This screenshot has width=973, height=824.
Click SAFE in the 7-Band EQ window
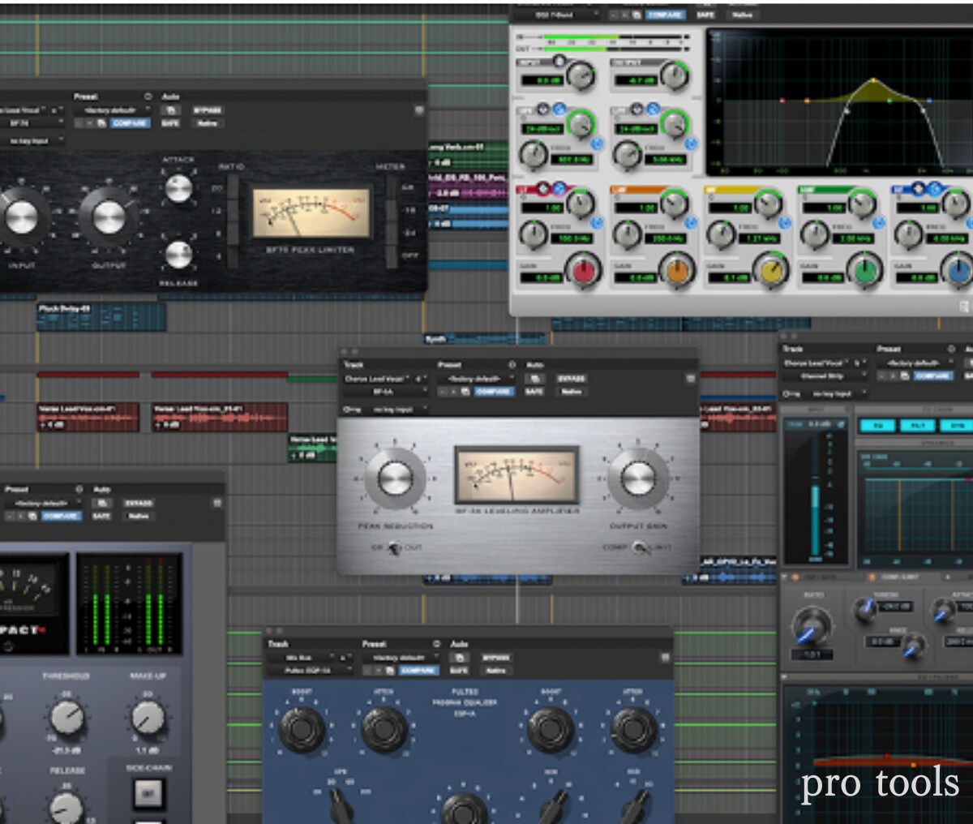705,15
